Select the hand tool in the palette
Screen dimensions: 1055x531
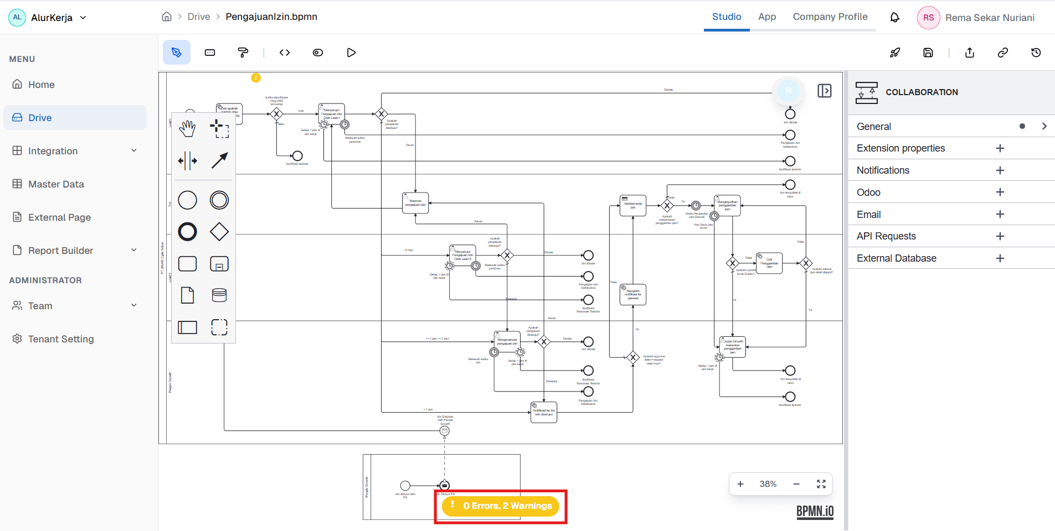(x=188, y=128)
